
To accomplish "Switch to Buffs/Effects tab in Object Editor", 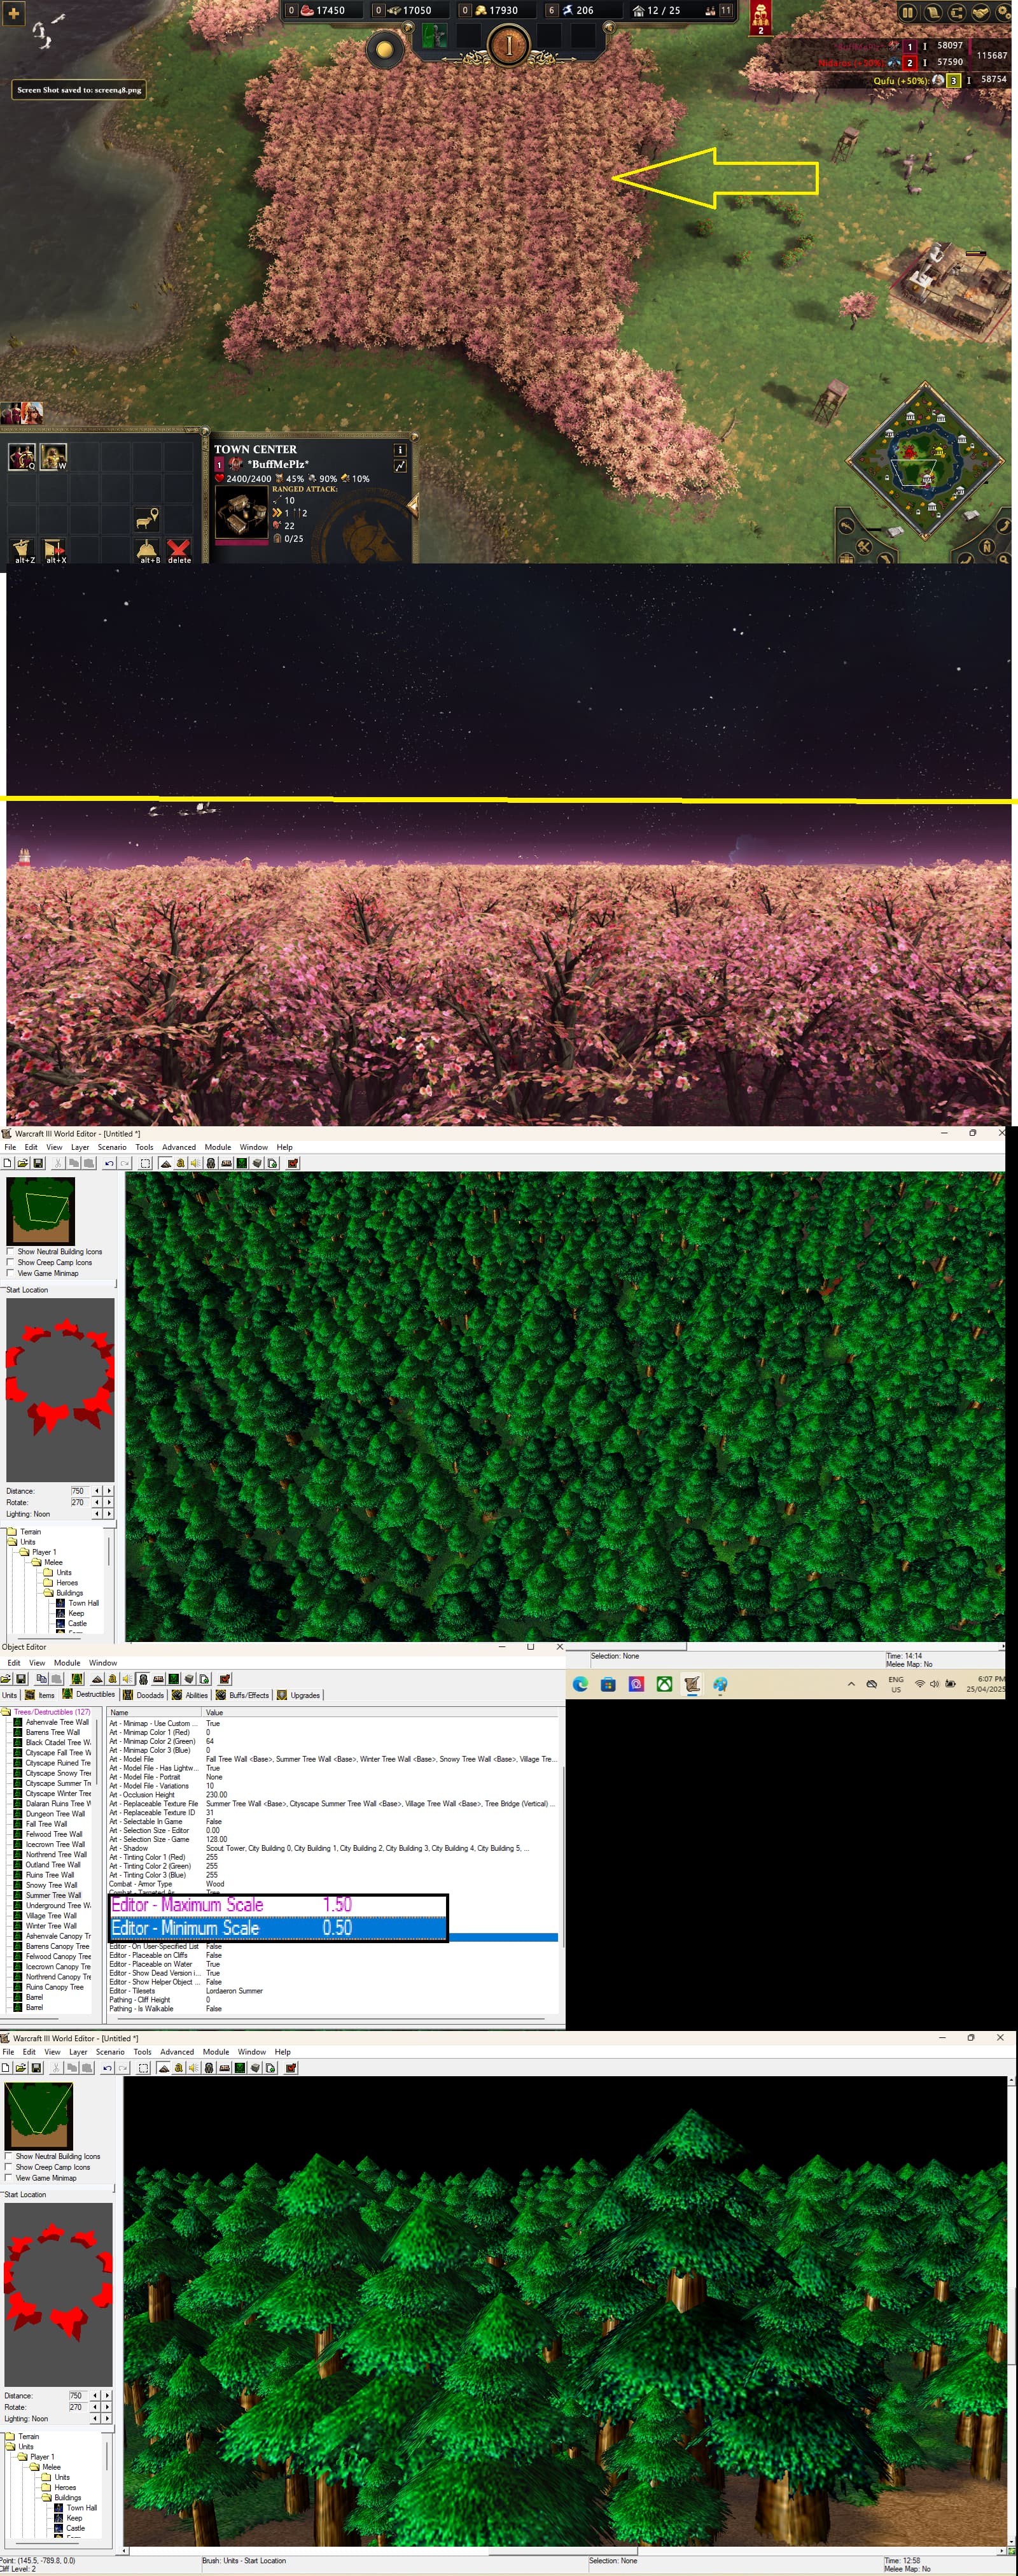I will coord(243,1695).
